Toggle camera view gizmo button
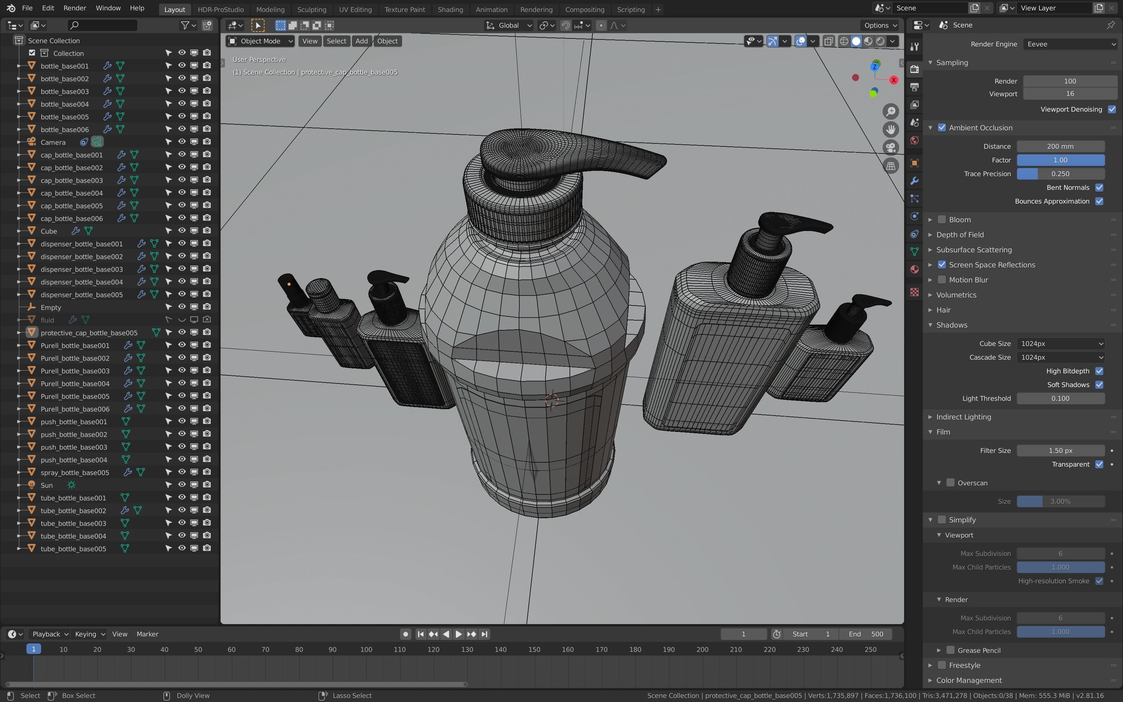 (890, 148)
